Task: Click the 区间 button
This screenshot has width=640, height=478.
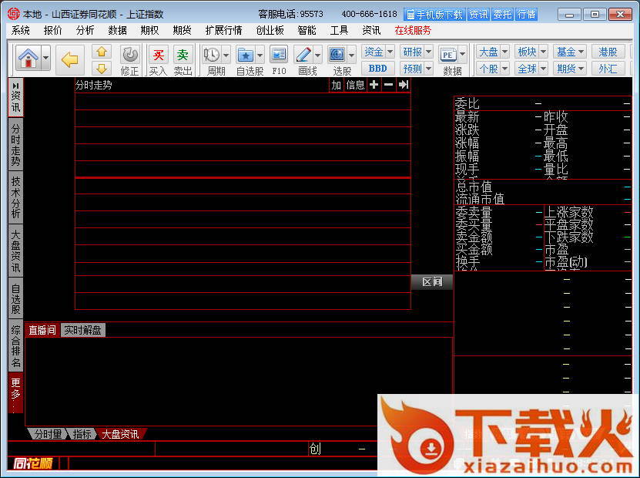Action: pyautogui.click(x=432, y=282)
